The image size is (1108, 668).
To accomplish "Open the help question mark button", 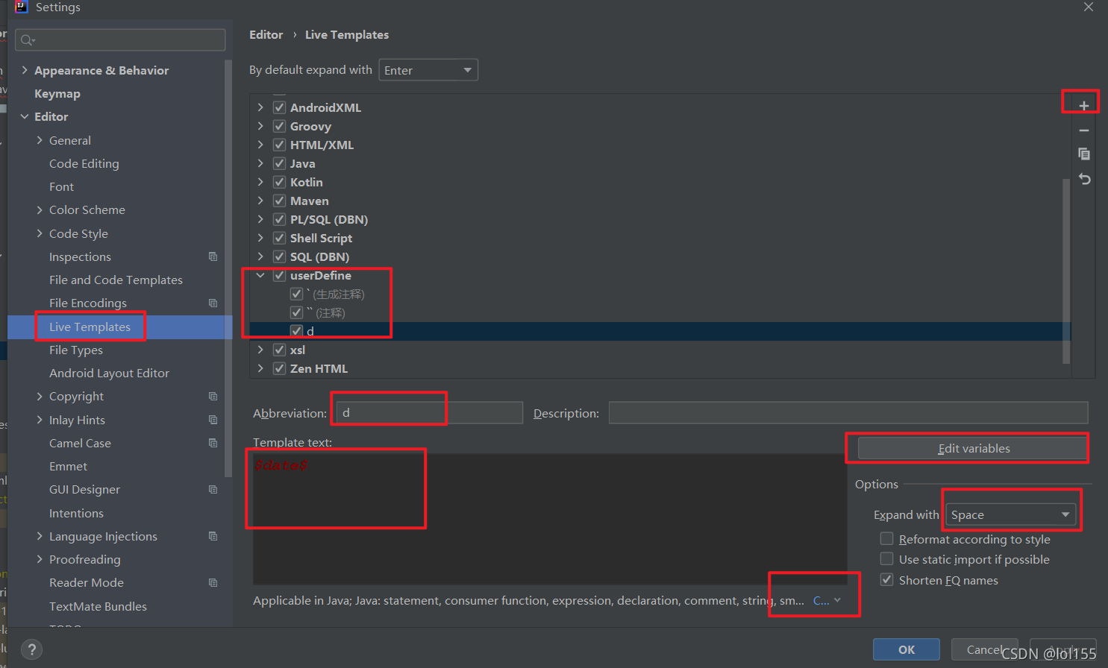I will tap(31, 649).
